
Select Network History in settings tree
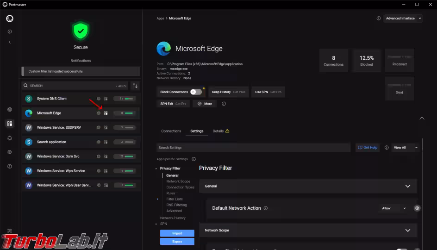173,218
